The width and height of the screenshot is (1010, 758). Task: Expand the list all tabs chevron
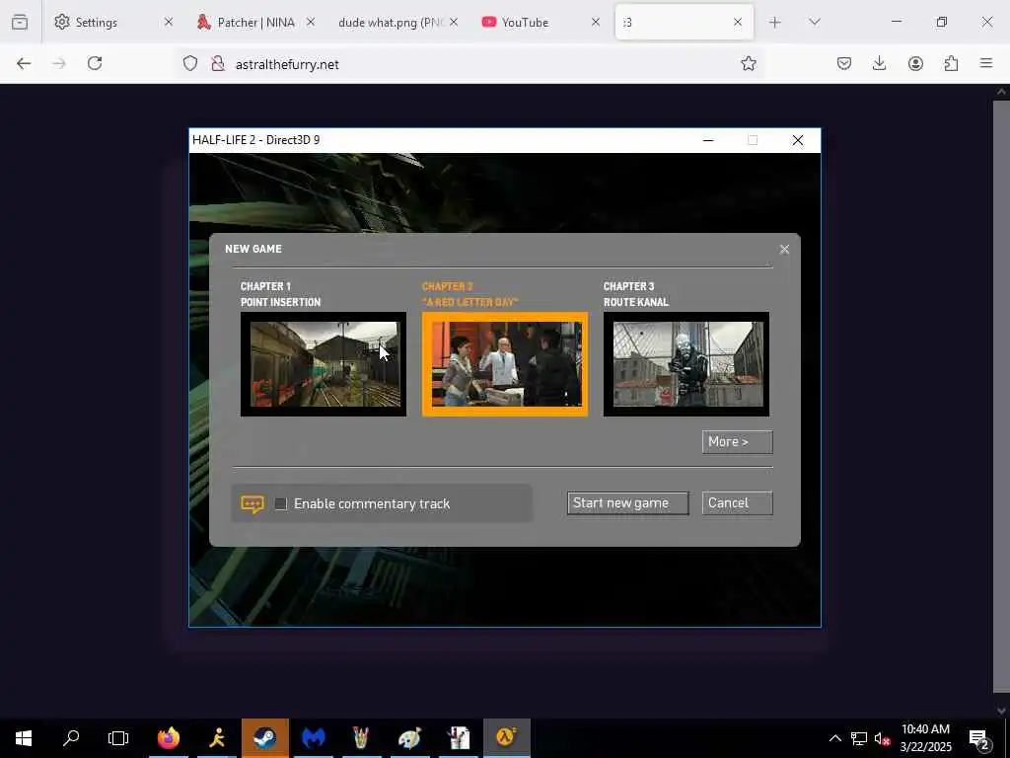pos(814,22)
